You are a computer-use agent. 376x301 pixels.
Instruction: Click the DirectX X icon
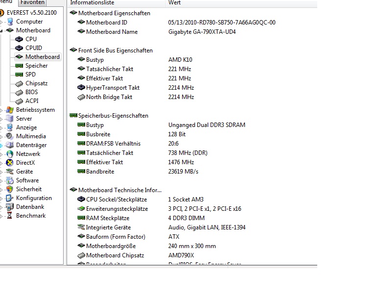point(10,163)
